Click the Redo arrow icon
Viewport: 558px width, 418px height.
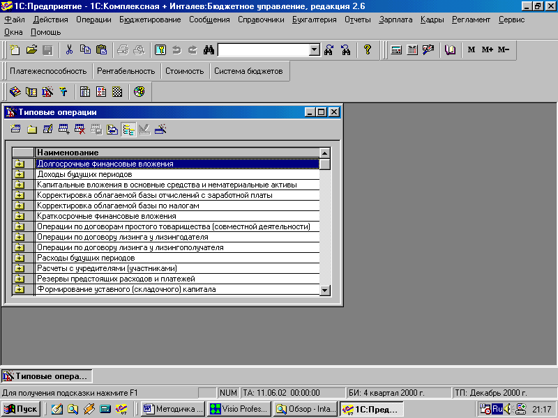pos(193,49)
